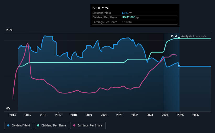Click the blue Dividend Yield marker at Dec 2024
Screen dimensions: 215x133
[x=179, y=66]
